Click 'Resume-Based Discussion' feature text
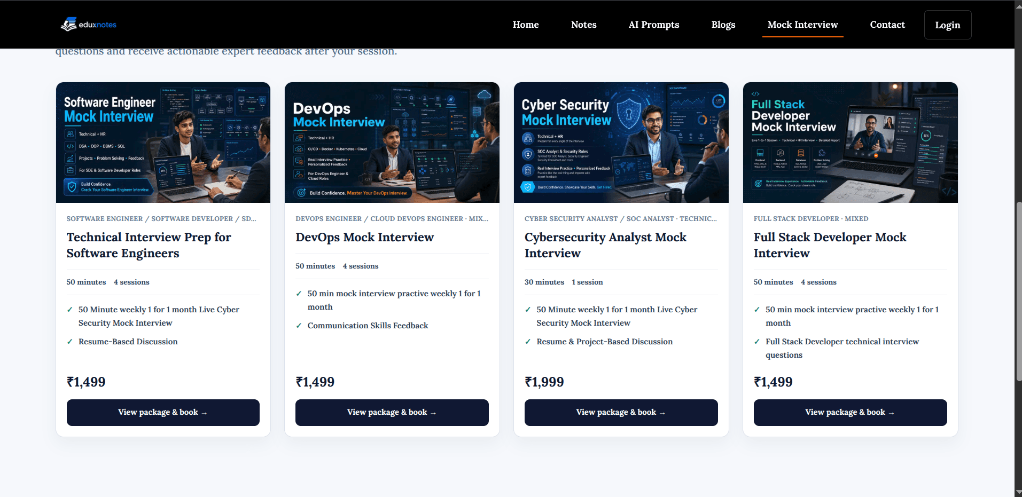The width and height of the screenshot is (1022, 497). [128, 342]
